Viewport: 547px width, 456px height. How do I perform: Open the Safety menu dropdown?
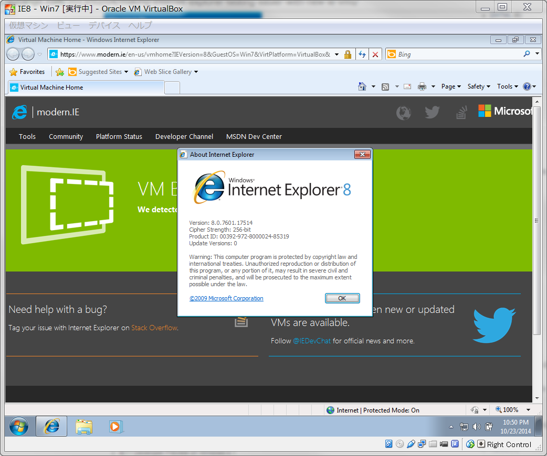tap(479, 86)
